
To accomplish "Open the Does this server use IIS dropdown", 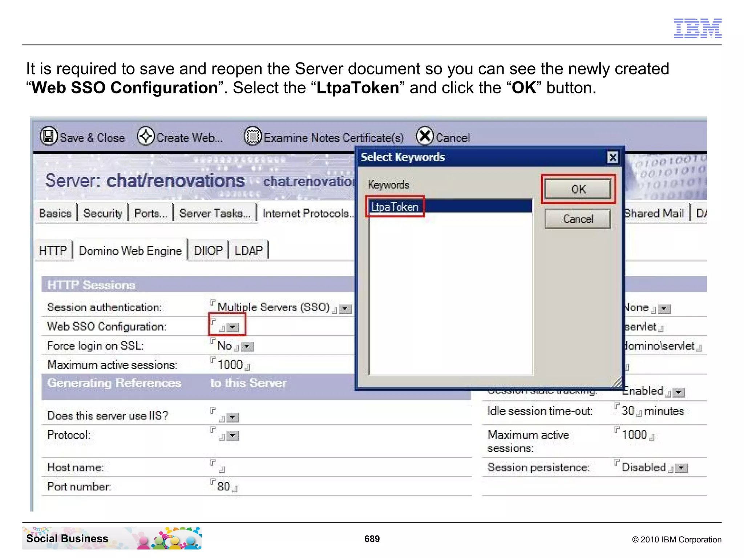I will coord(232,417).
